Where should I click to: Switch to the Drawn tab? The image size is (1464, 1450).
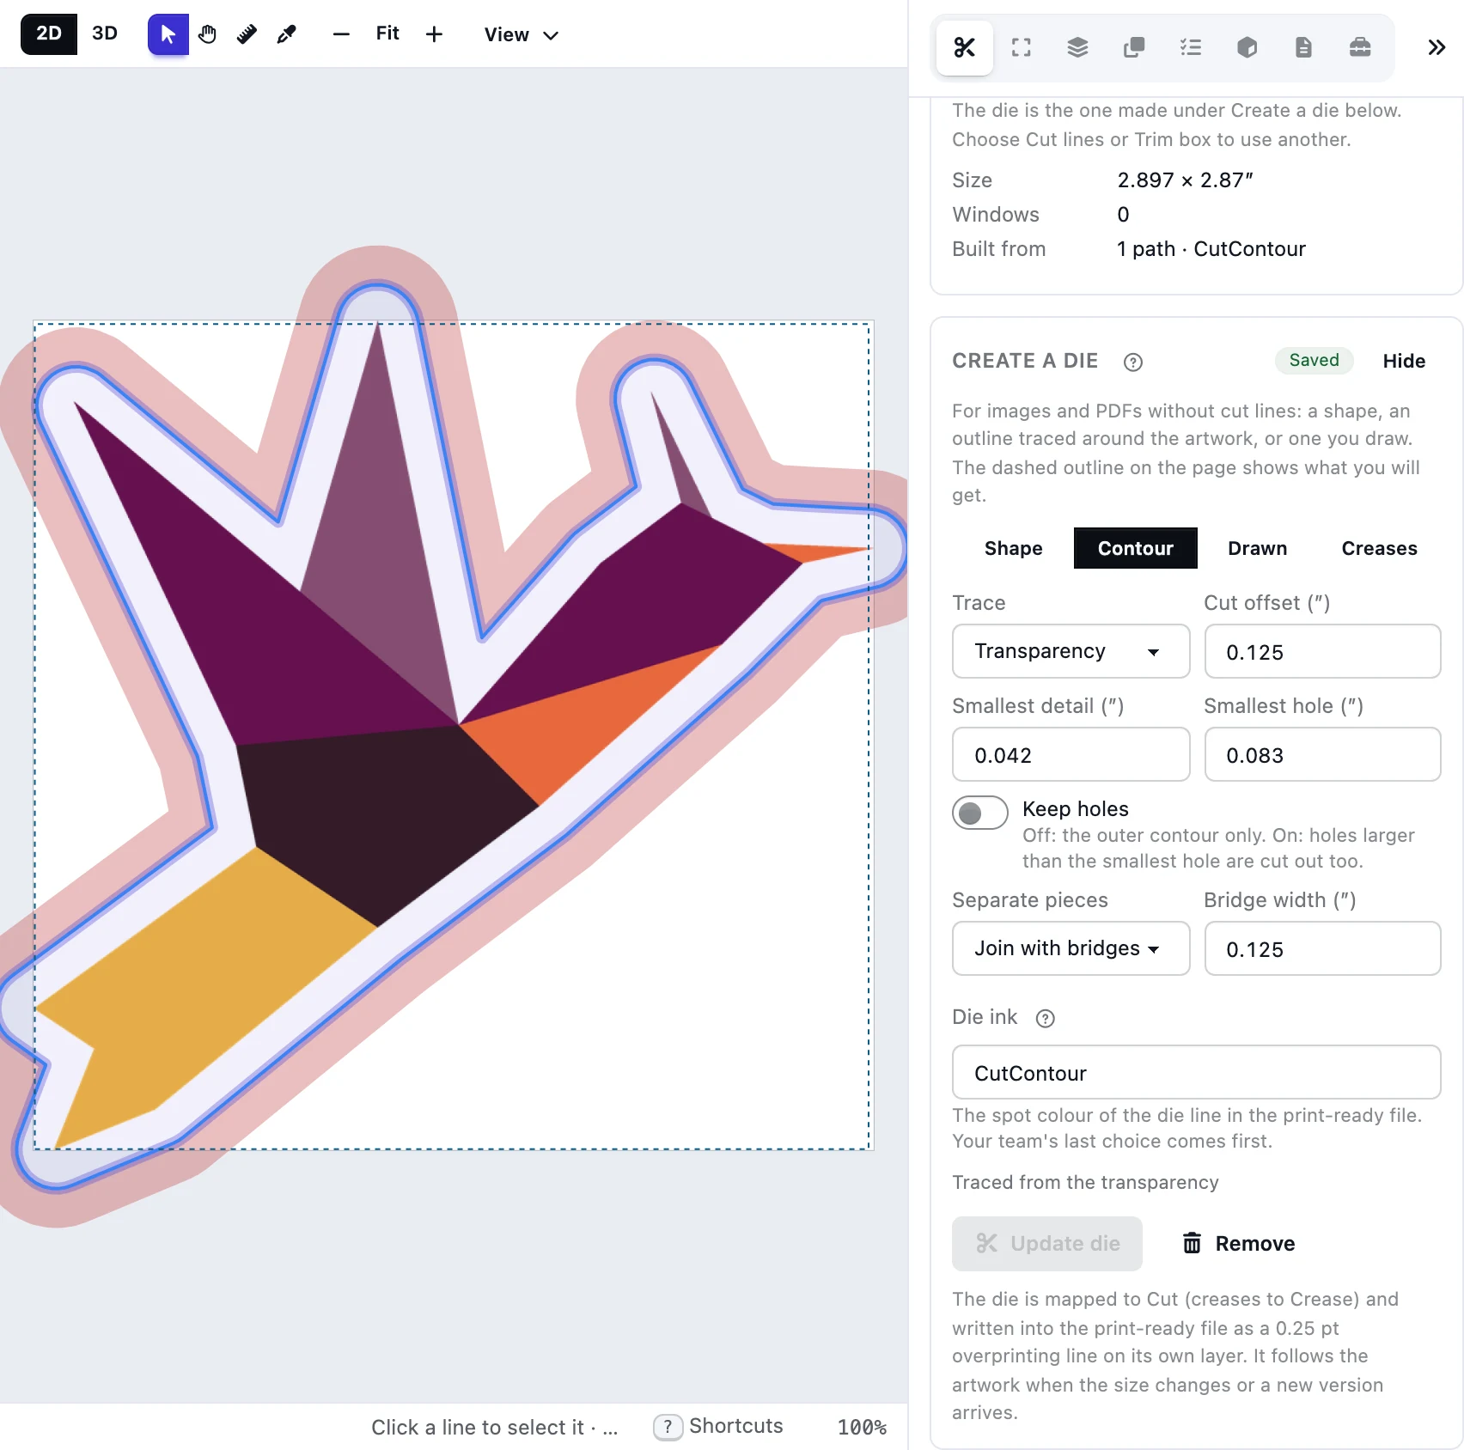[x=1257, y=548]
